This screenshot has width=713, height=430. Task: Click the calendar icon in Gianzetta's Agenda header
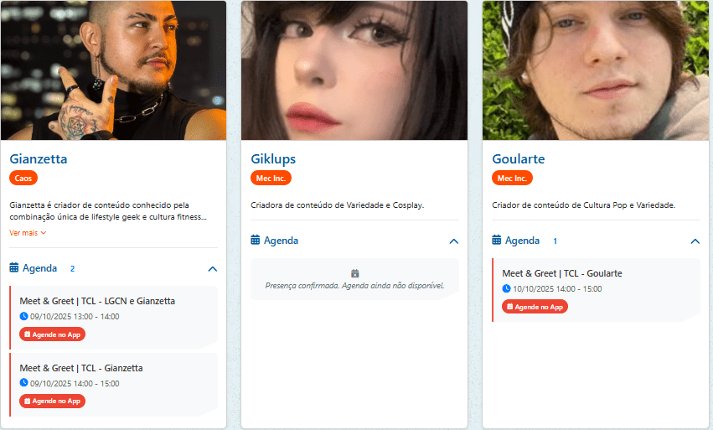(x=14, y=268)
